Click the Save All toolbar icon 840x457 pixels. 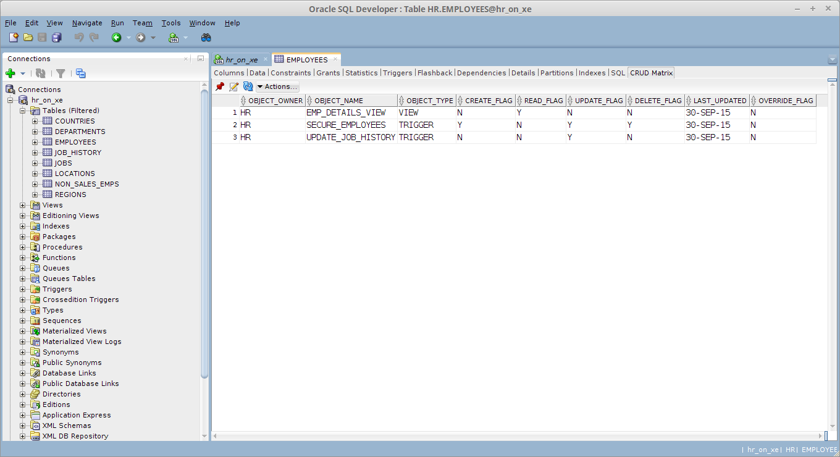coord(56,38)
